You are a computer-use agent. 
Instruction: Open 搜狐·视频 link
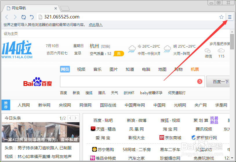(170, 120)
